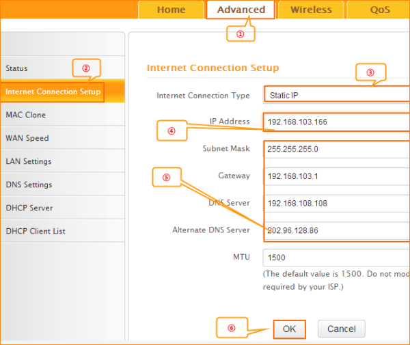Click the Cancel button

[x=341, y=329]
